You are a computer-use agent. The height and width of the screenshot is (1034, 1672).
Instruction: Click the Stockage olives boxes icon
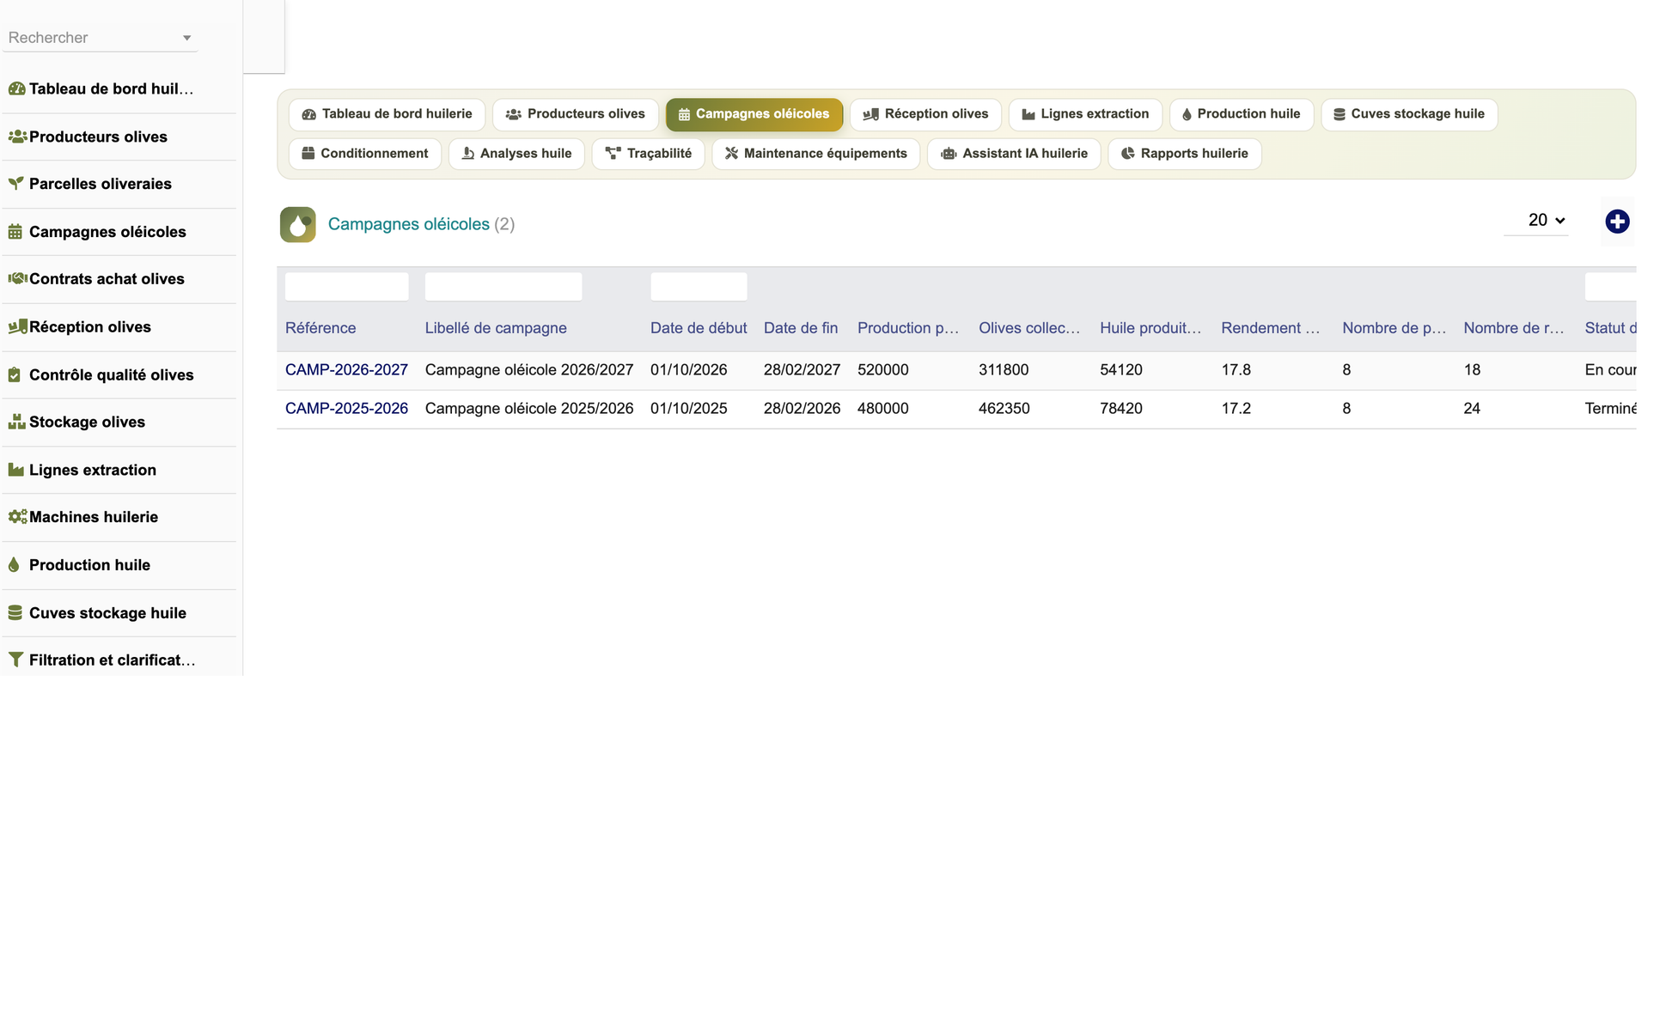pos(16,422)
